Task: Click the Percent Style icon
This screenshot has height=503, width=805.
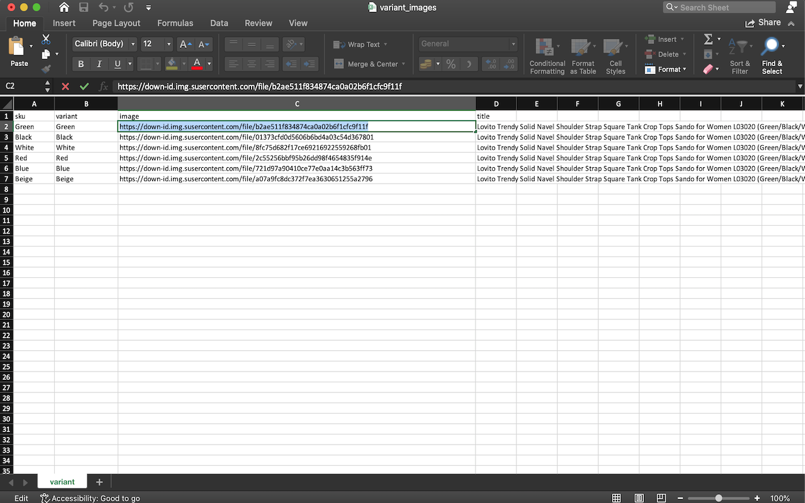Action: 450,64
